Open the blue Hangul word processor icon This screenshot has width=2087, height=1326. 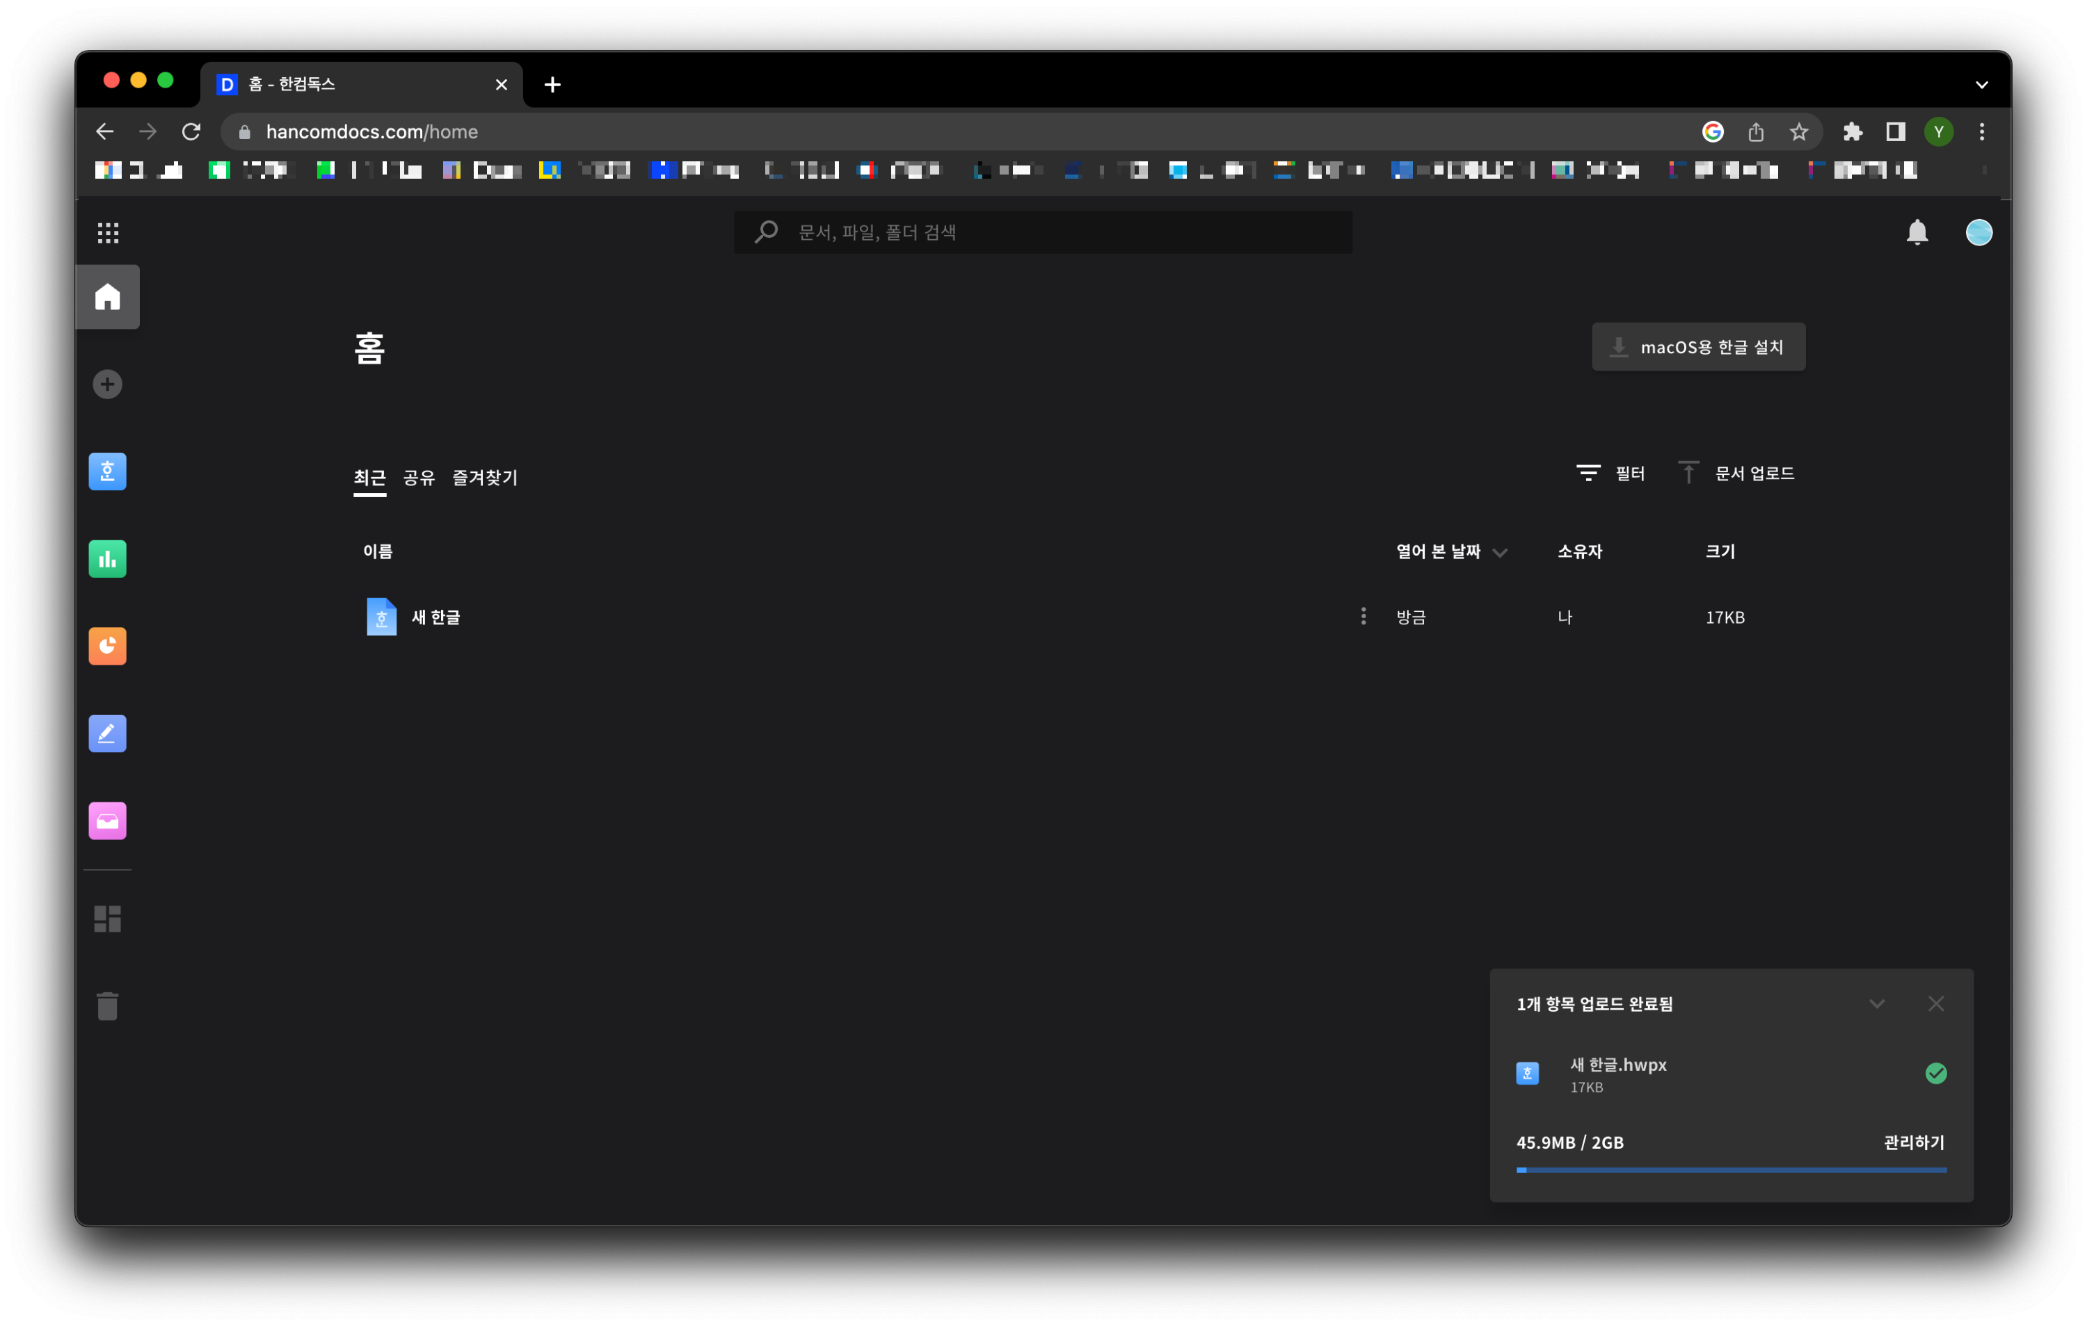coord(107,471)
